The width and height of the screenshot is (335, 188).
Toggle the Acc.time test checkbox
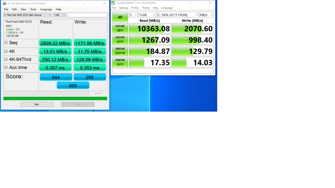[x=6, y=67]
